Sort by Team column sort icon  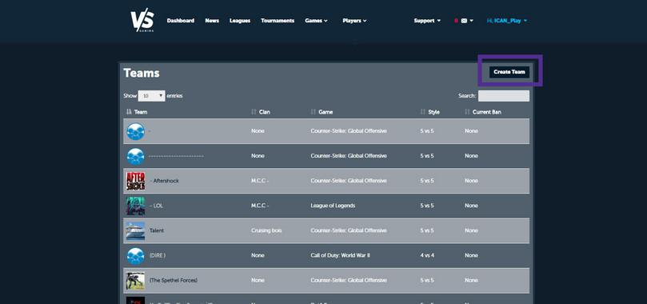point(129,112)
